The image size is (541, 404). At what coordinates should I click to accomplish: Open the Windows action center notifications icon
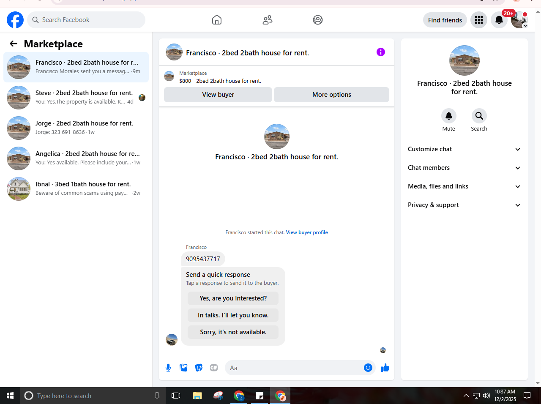point(527,396)
